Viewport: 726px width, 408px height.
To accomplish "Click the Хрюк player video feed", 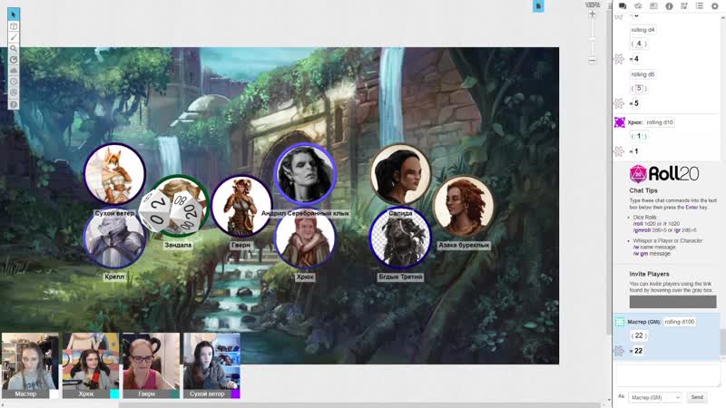I will pyautogui.click(x=91, y=361).
